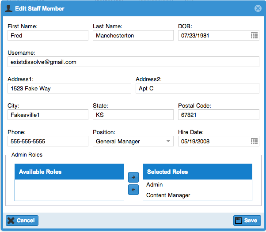Click the State field containing KS
266x232 pixels.
tap(133, 115)
